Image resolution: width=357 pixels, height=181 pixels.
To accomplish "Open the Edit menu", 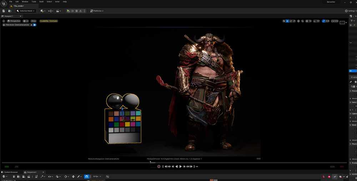I will tap(17, 1).
